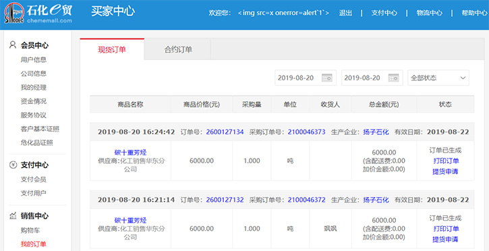This screenshot has height=251, width=489.
Task: Click the 总金额(元) column header
Action: pyautogui.click(x=384, y=105)
